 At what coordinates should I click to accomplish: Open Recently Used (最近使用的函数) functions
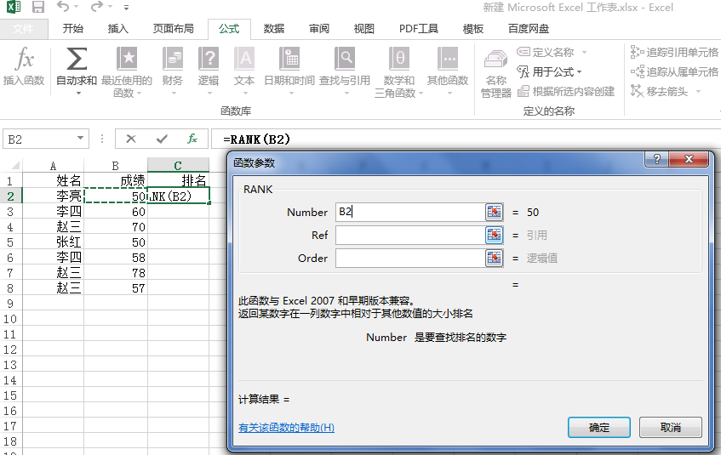(127, 72)
